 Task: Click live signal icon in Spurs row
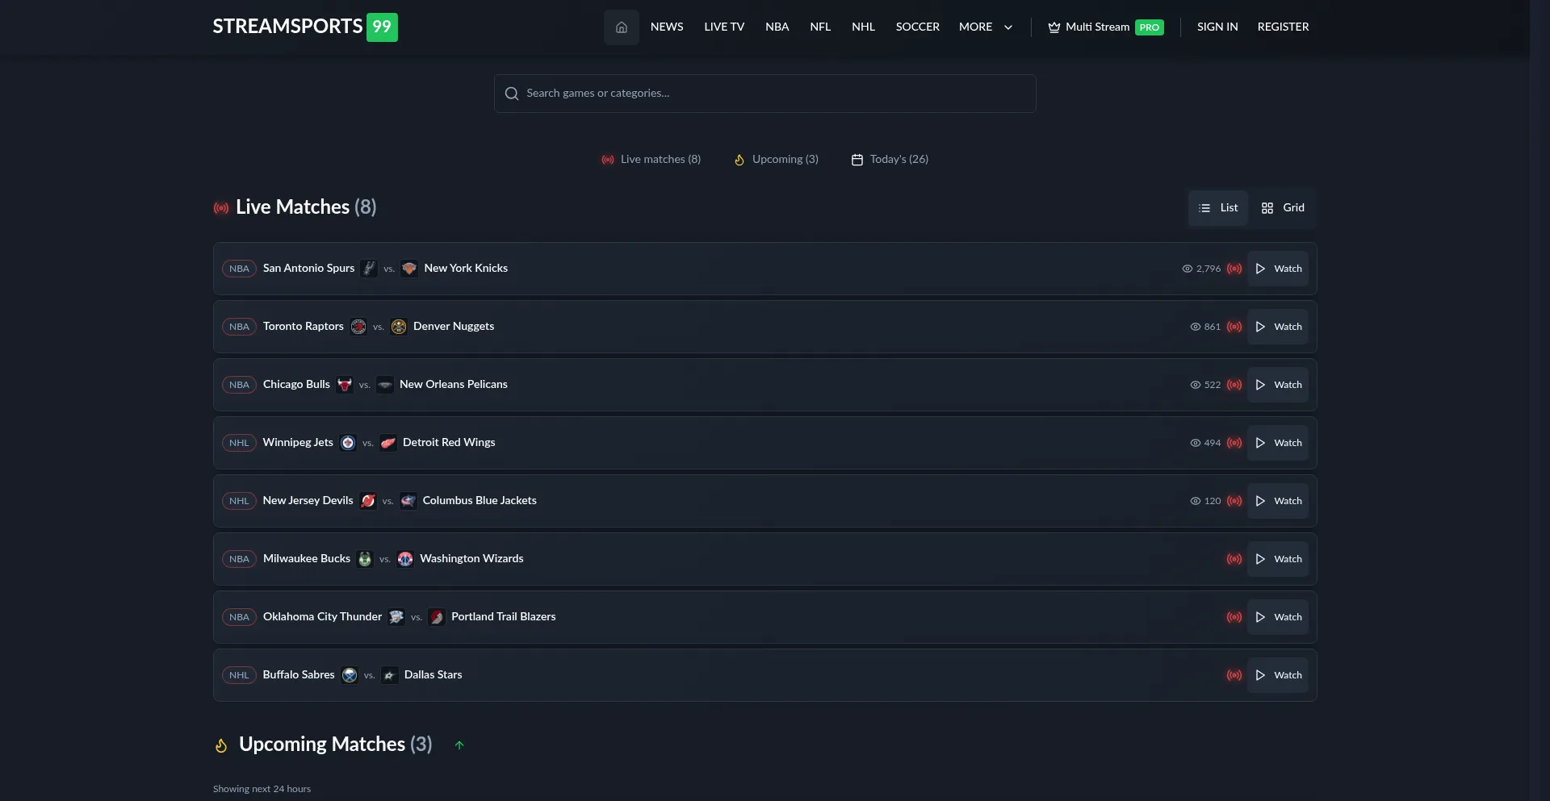click(x=1234, y=269)
